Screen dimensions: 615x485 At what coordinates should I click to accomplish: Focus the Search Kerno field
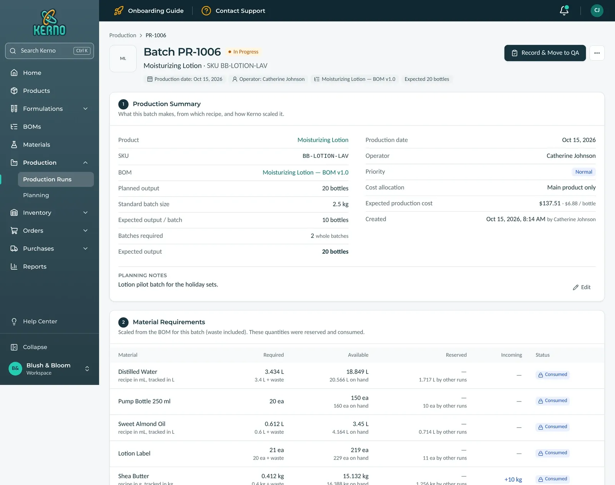tap(50, 51)
